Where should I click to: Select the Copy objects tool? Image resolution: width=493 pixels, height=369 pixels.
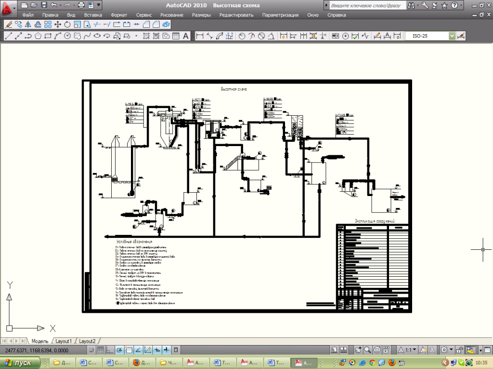coord(19,25)
